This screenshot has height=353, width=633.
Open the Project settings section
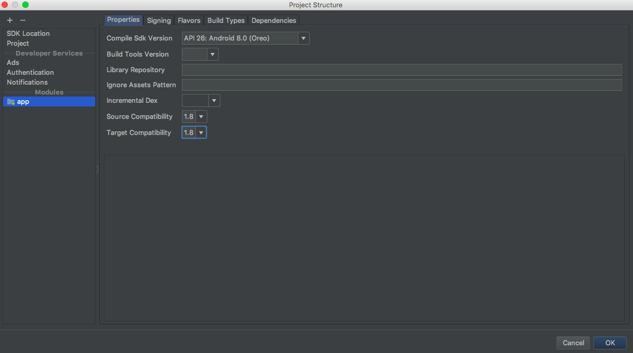click(x=17, y=43)
